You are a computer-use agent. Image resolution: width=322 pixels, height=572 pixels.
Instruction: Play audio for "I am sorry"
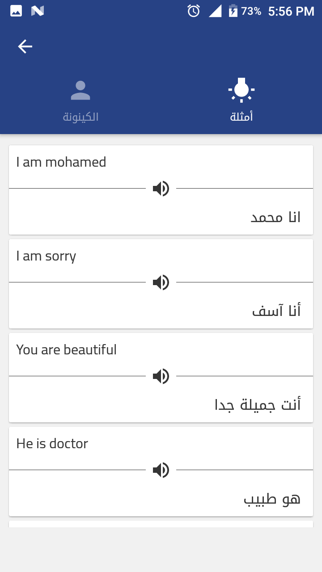161,282
